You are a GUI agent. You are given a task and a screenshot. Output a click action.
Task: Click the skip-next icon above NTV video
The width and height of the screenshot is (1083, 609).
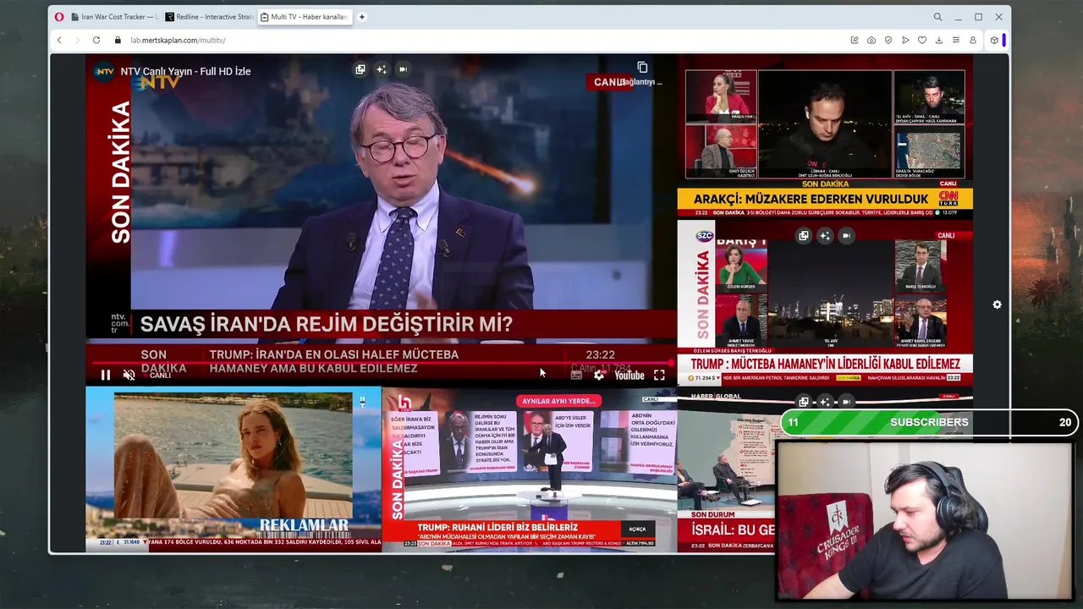pos(403,69)
